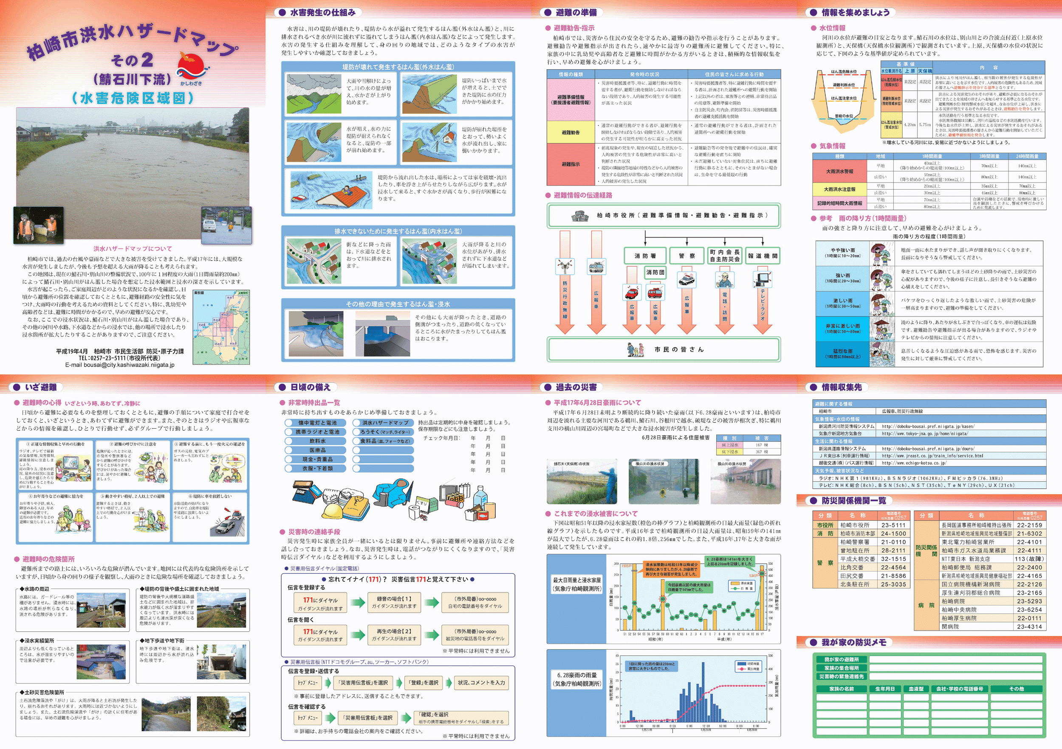Check the 食料品(皿、フォークなど) circle
Image resolution: width=1062 pixels, height=749 pixels.
(356, 441)
